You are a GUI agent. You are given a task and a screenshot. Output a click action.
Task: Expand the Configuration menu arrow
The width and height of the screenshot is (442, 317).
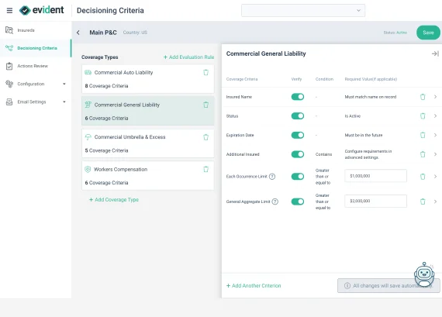64,84
